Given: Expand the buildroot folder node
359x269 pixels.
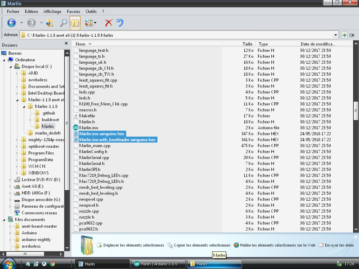Looking at the screenshot, I should (31, 120).
